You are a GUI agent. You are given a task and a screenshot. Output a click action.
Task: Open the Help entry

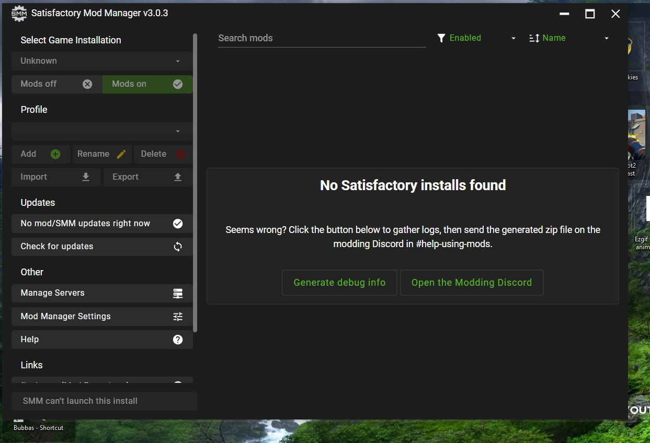point(102,340)
